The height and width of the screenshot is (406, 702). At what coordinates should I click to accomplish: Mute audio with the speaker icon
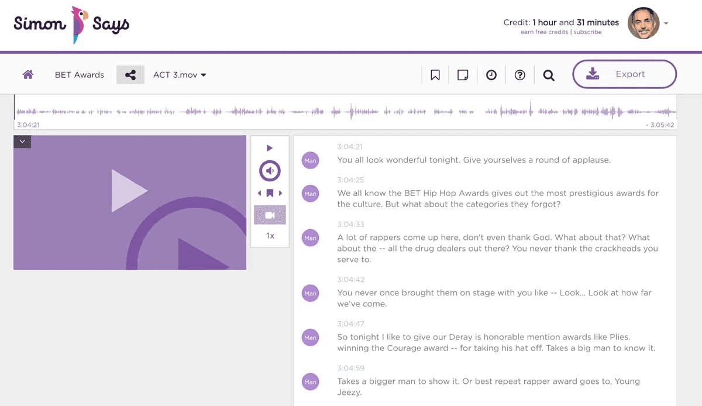click(x=270, y=171)
